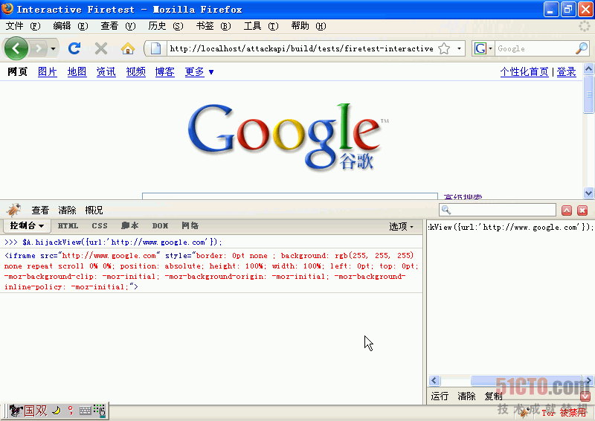This screenshot has height=421, width=595.
Task: Click the command editor scroll-left arrow
Action: pyautogui.click(x=434, y=380)
